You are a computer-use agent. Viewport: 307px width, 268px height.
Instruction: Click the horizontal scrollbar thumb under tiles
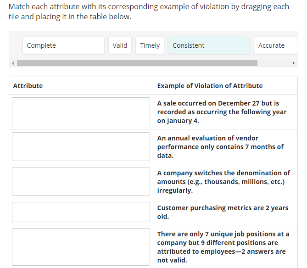pos(137,63)
